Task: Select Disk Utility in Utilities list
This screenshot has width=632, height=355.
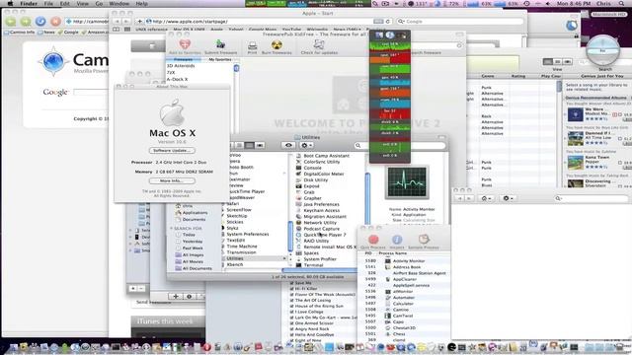Action: 316,179
